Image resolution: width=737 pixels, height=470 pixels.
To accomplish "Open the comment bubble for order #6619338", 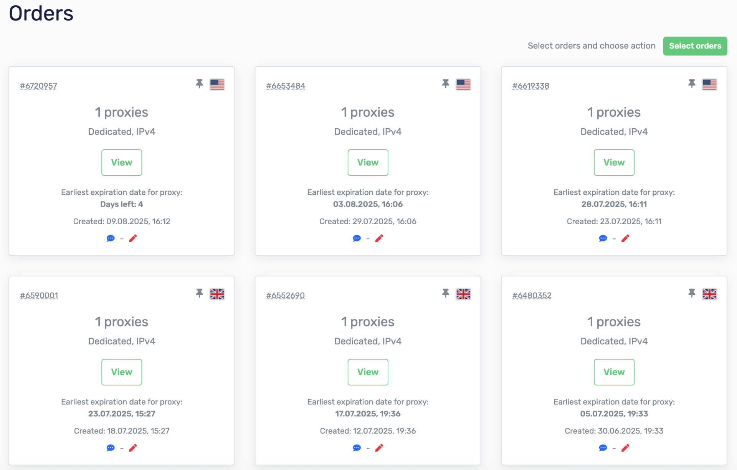I will click(603, 238).
